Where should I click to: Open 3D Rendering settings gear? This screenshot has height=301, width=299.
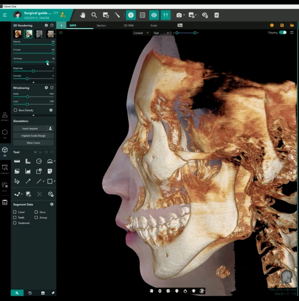[46, 25]
